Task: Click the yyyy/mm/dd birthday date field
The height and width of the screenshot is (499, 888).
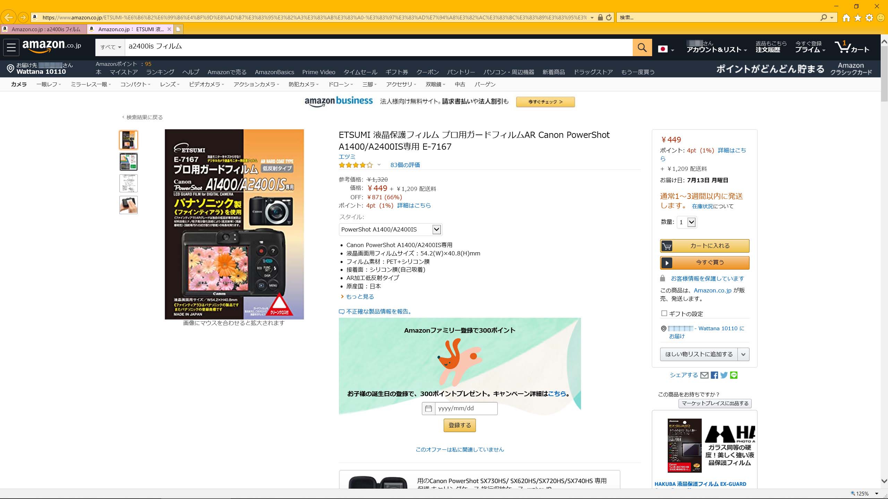Action: point(466,409)
